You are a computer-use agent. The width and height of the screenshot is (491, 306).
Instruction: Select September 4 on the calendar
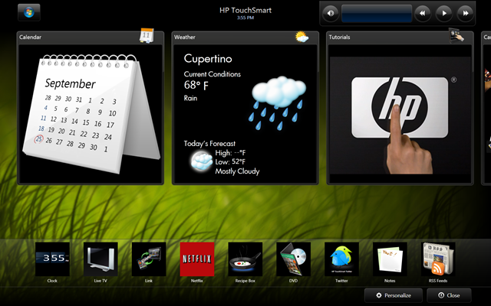click(46, 108)
